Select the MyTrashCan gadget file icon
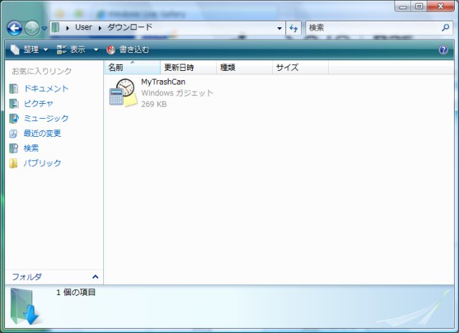459x333 pixels. 123,92
